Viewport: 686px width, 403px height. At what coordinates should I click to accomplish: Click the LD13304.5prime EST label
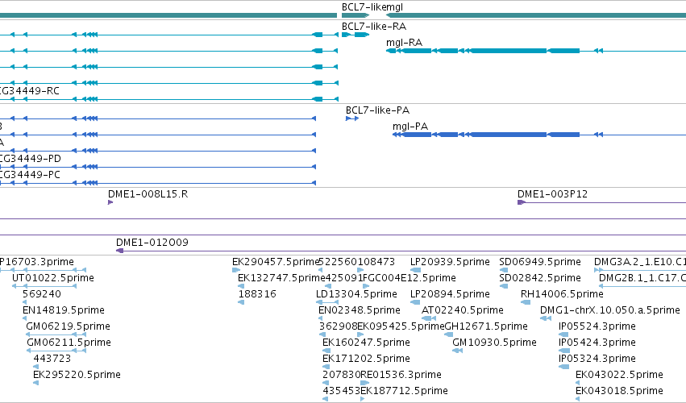click(x=356, y=294)
